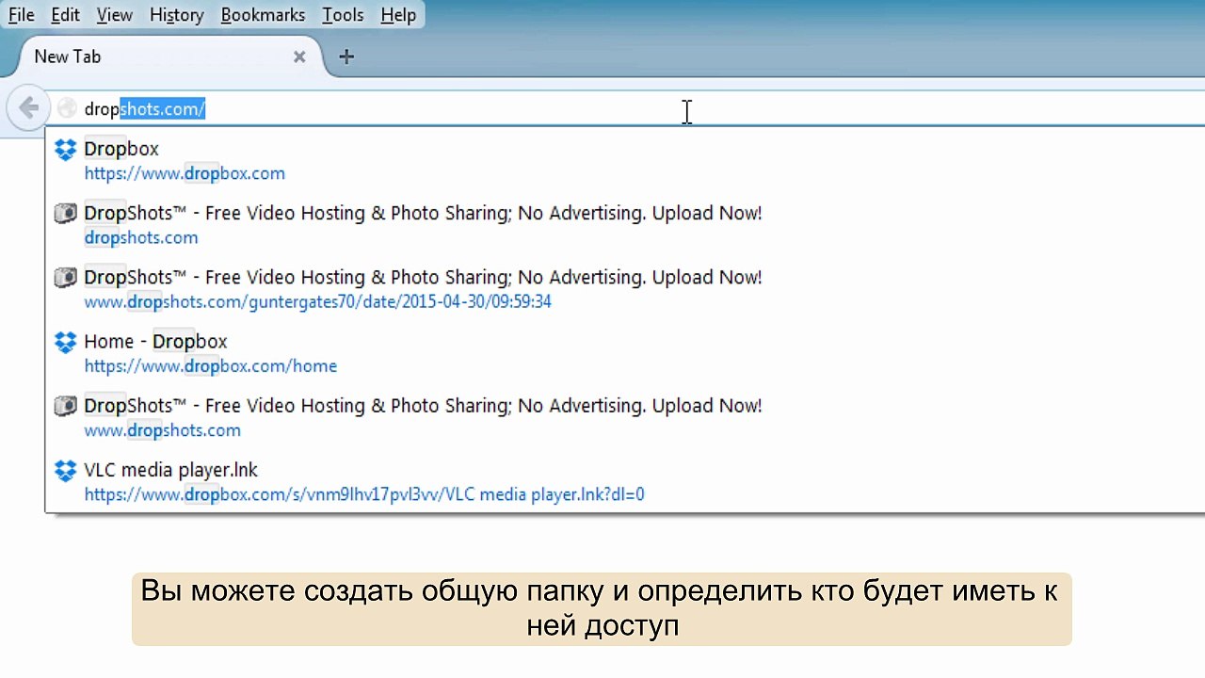Close the New Tab tab
Image resolution: width=1205 pixels, height=678 pixels.
(x=299, y=56)
